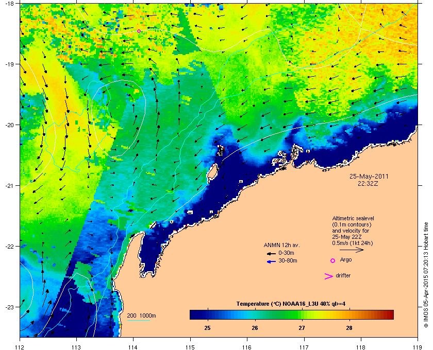Click the '0-30m' legend label
The width and height of the screenshot is (433, 350).
(286, 253)
